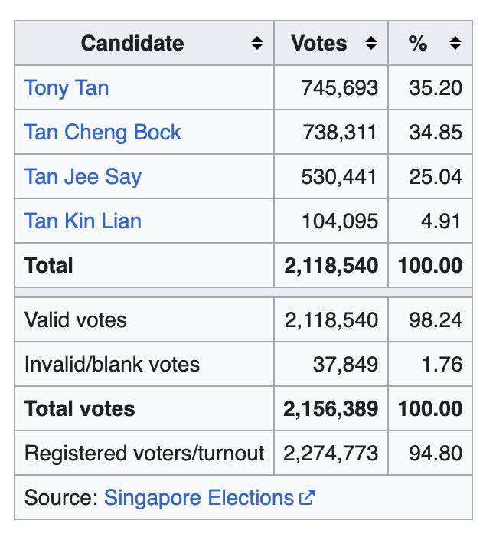
Task: Click the % column header symbol
Action: (x=418, y=43)
